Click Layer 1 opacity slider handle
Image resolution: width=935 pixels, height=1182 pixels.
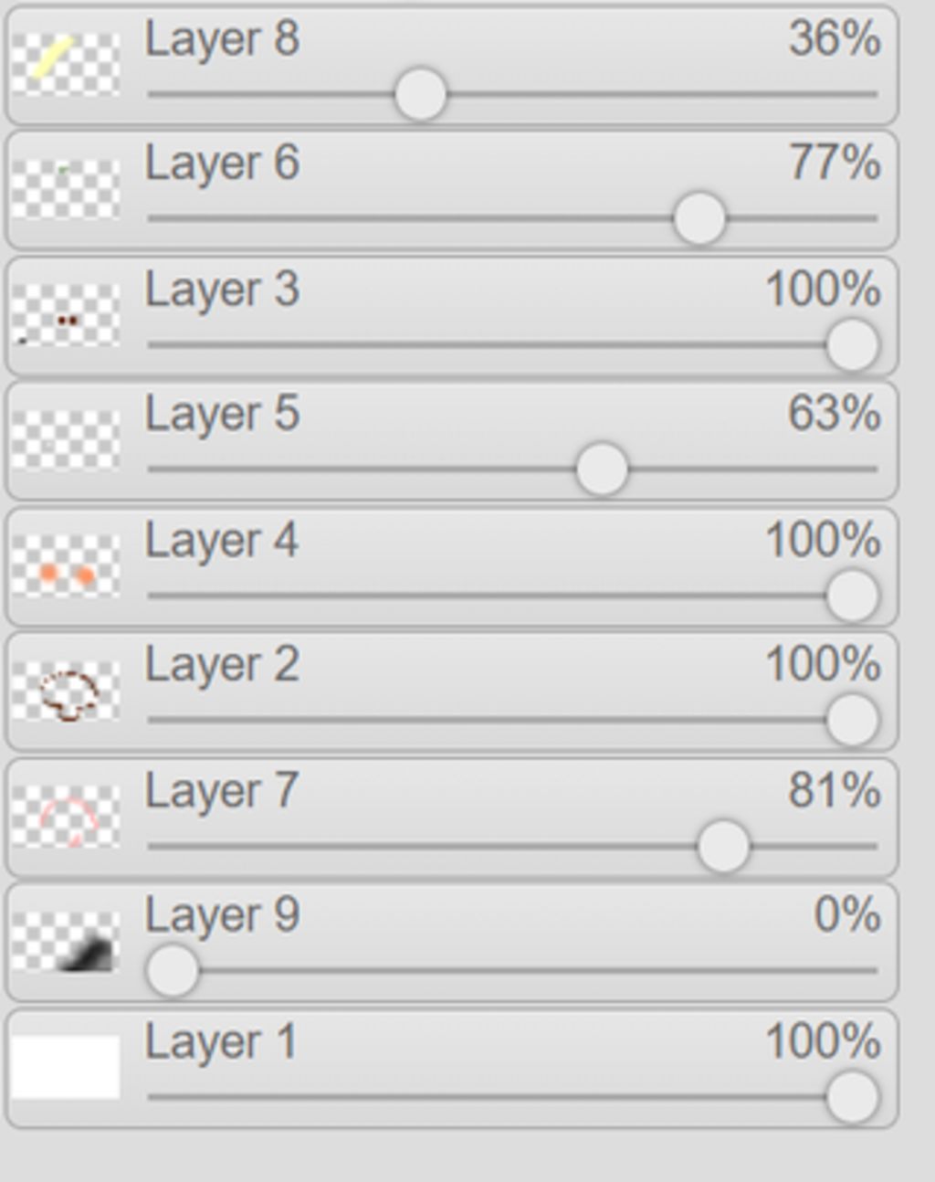(852, 1097)
